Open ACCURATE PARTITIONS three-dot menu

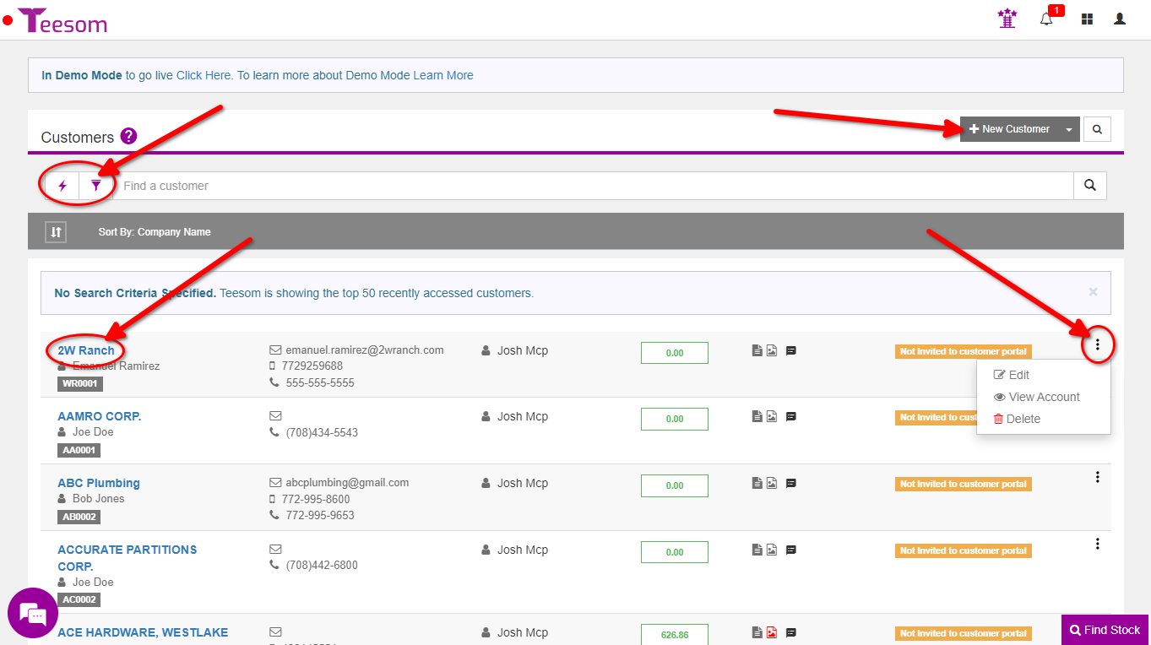coord(1098,544)
